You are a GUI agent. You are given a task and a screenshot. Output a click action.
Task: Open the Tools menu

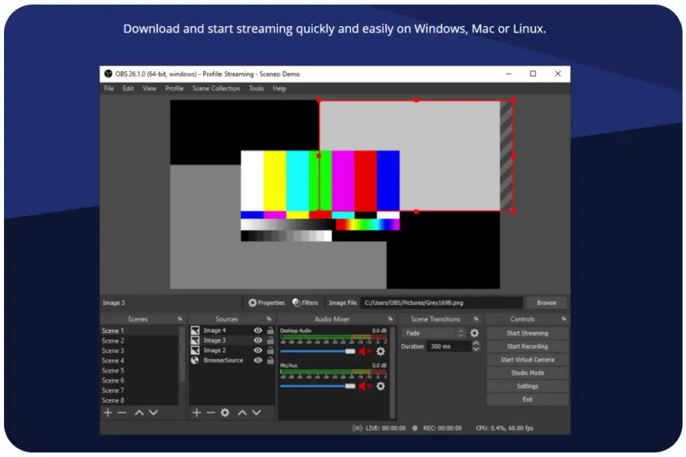(x=256, y=88)
